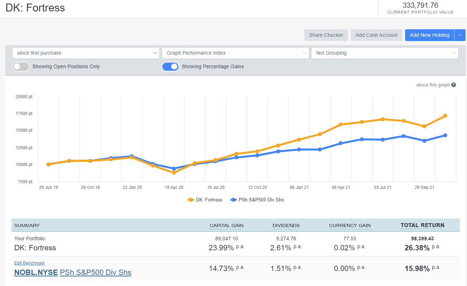Disable the Showing Percentage Gains toggle
The image size is (467, 286).
click(x=171, y=66)
